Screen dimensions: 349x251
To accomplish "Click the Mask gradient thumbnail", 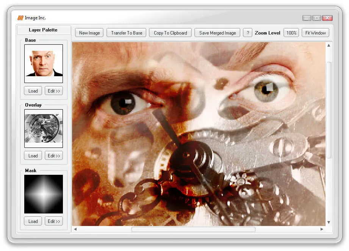I will pos(43,194).
